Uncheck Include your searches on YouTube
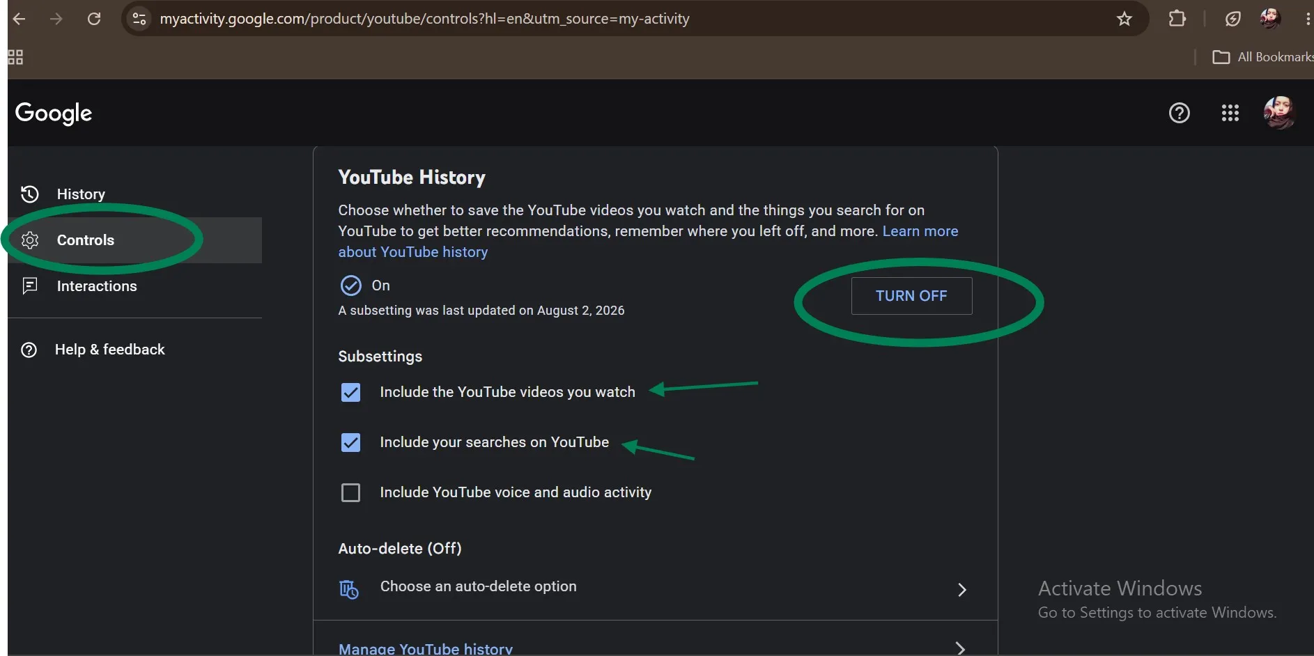The image size is (1314, 656). pos(351,443)
